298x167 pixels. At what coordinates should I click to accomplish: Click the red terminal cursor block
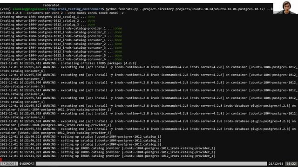click(x=1, y=160)
